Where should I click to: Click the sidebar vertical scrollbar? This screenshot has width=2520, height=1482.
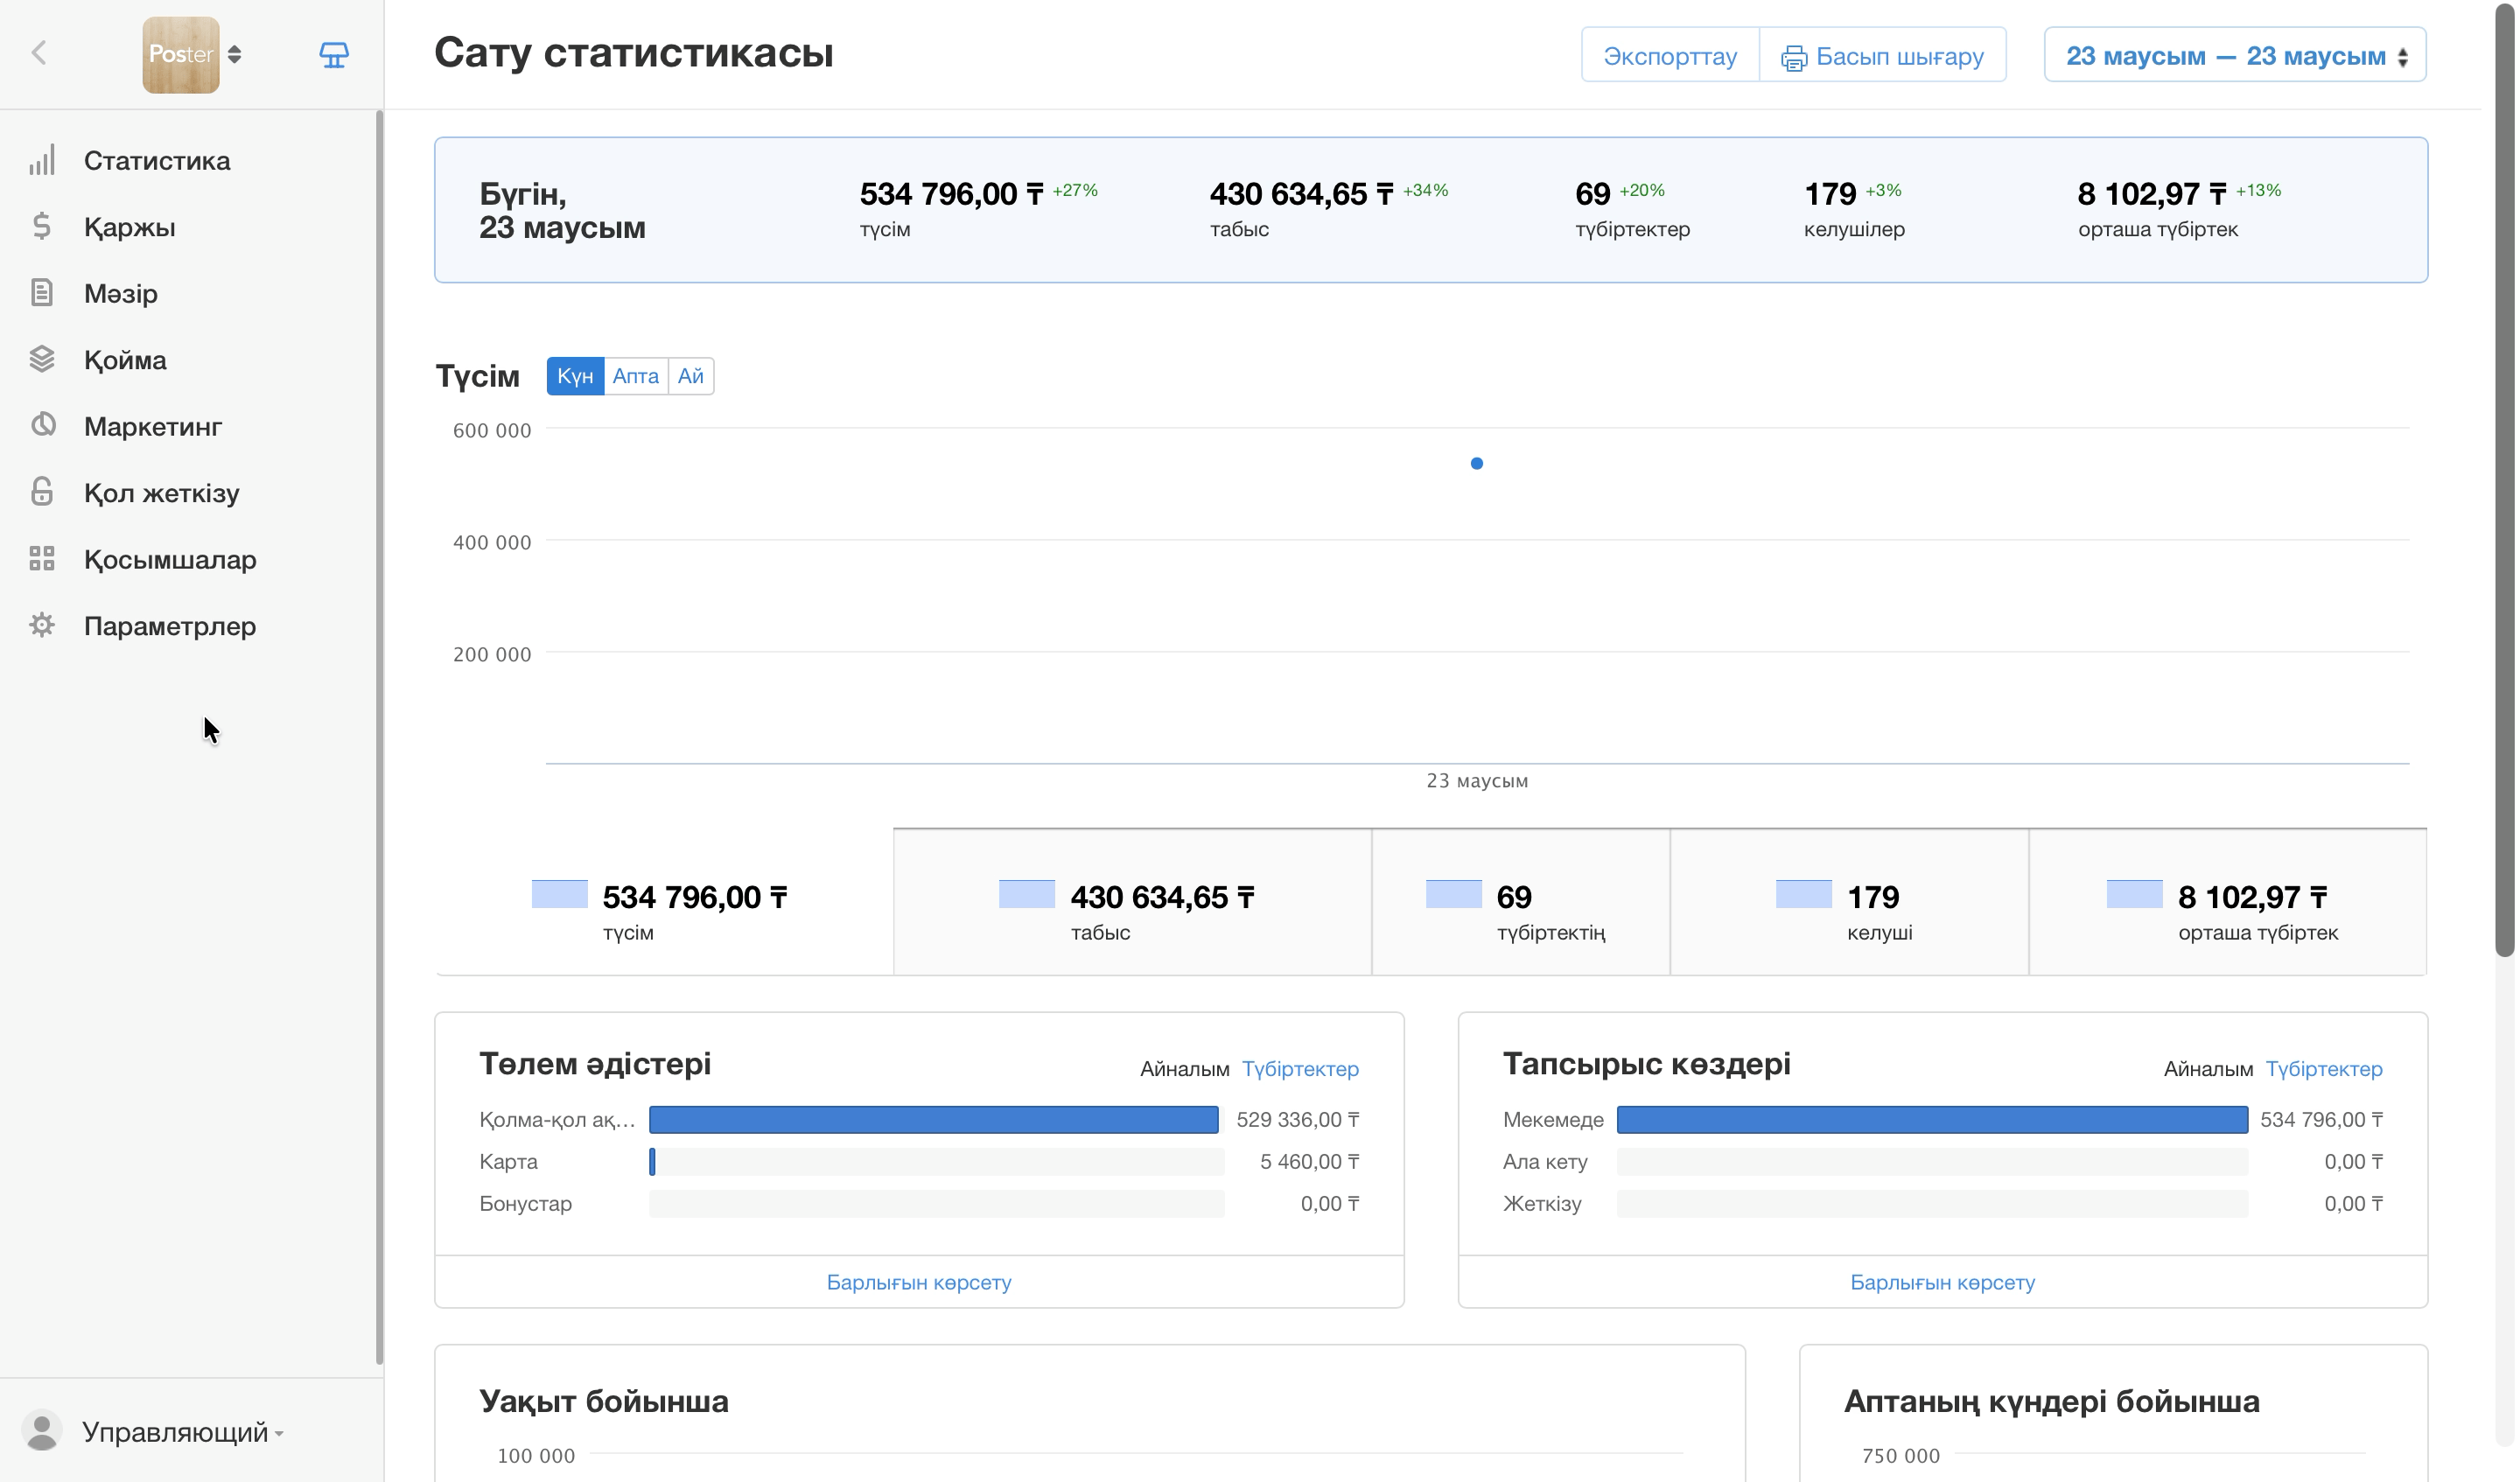tap(380, 738)
